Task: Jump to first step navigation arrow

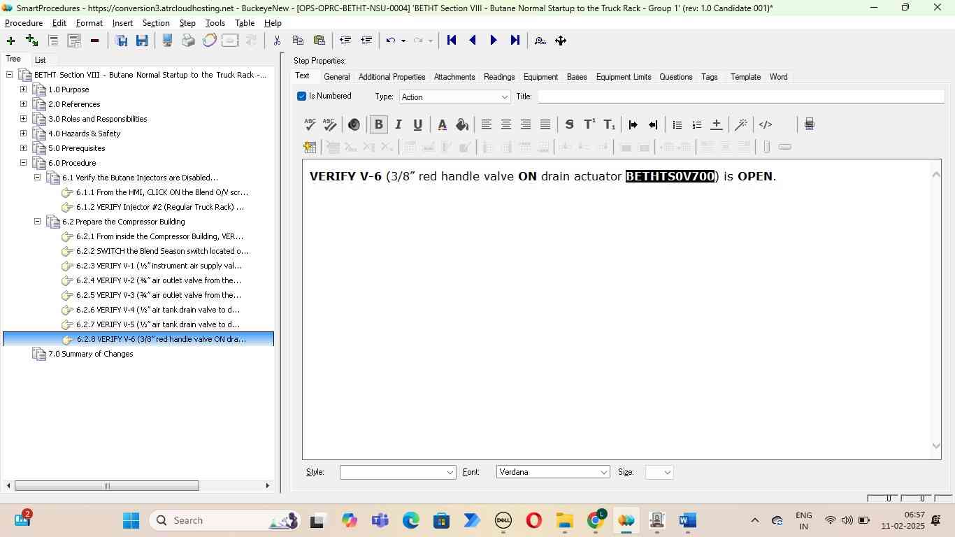Action: click(452, 41)
